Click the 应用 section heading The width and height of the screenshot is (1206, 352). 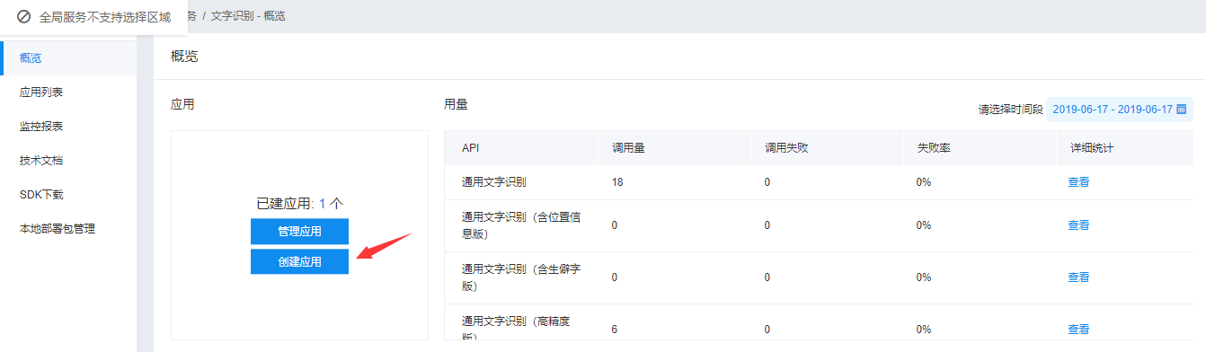click(182, 104)
